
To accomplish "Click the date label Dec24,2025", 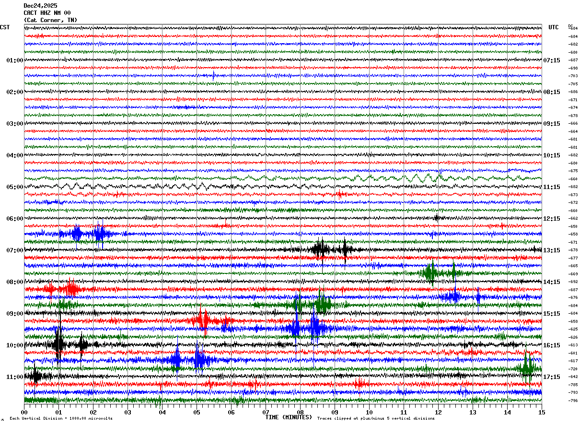I will (x=40, y=6).
